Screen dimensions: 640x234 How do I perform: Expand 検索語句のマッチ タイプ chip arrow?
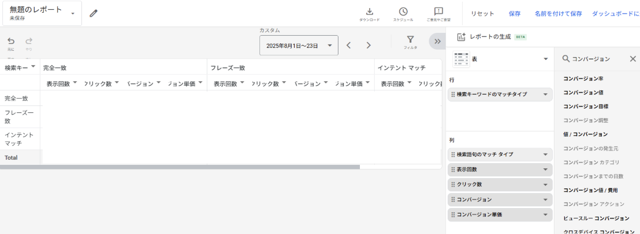(545, 154)
